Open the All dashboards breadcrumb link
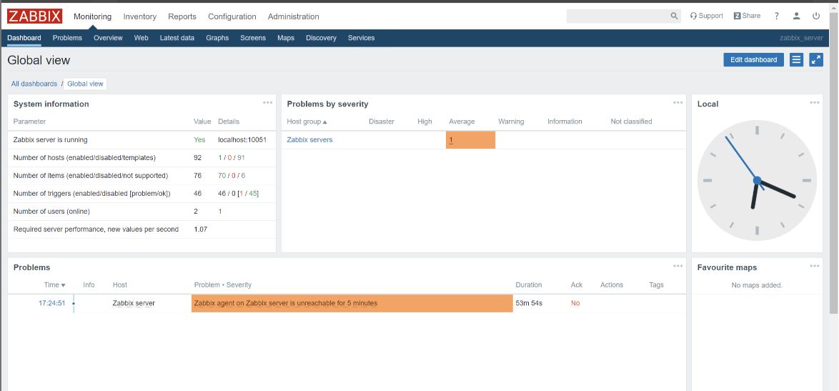 coord(34,84)
